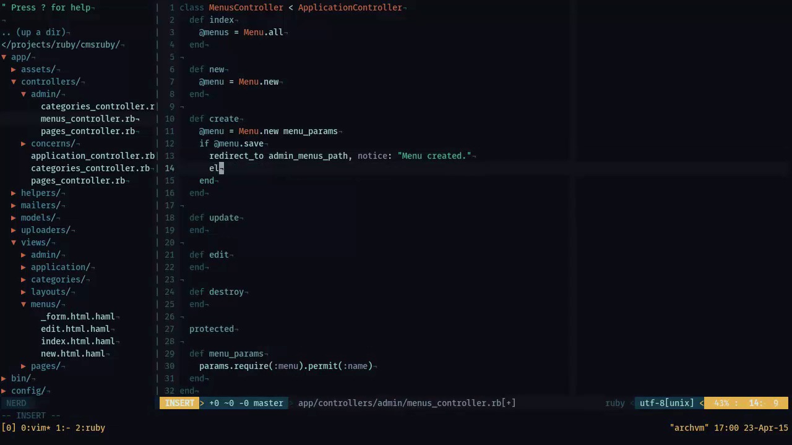Click line number 14 in gutter
The width and height of the screenshot is (792, 445).
pyautogui.click(x=170, y=168)
